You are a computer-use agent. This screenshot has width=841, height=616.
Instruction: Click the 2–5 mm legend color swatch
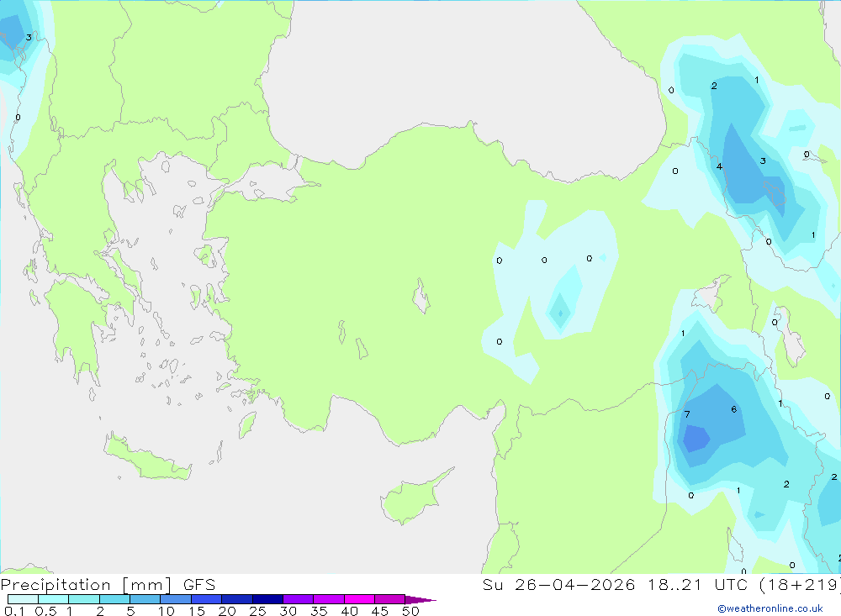click(x=114, y=599)
